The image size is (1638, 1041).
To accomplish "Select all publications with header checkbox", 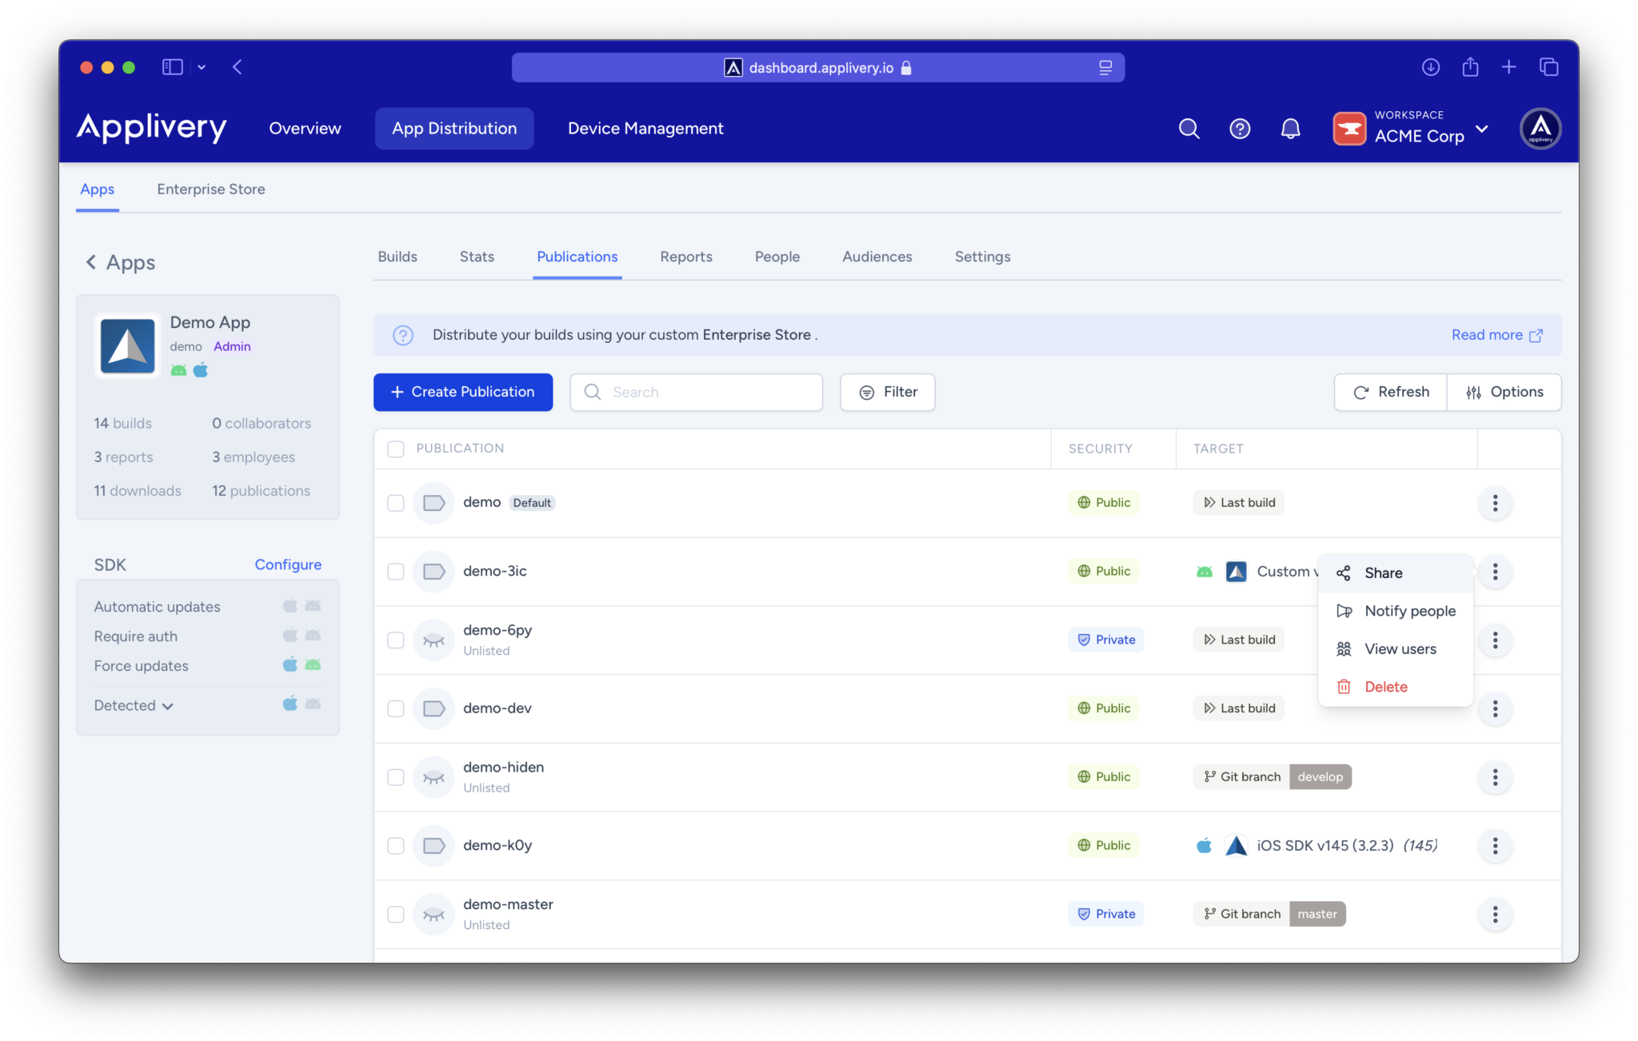I will [x=396, y=449].
